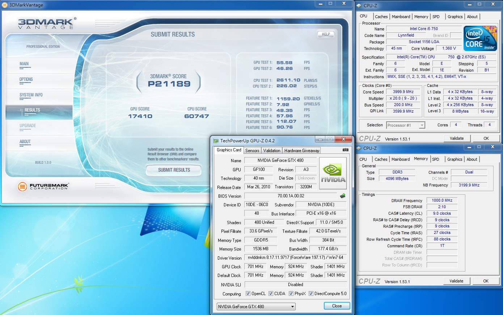
Task: Click the GPU score value 17410
Action: pos(140,116)
